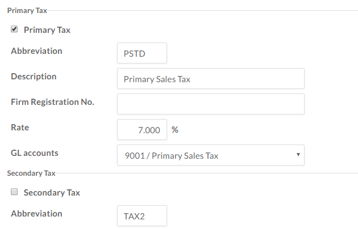Click the Primary Sales Tax description field

tap(210, 79)
